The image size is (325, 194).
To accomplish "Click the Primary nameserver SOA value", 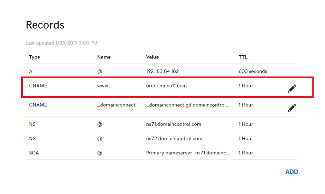I will coord(188,153).
